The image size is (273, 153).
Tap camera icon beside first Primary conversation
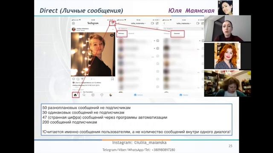point(157,41)
